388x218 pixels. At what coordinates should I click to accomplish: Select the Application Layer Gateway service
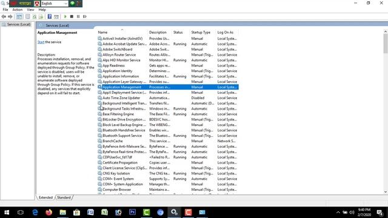point(168,82)
